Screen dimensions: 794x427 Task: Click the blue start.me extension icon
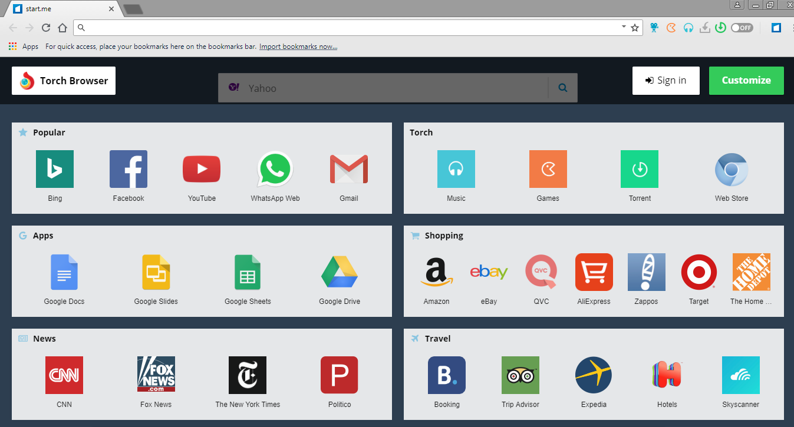[776, 28]
